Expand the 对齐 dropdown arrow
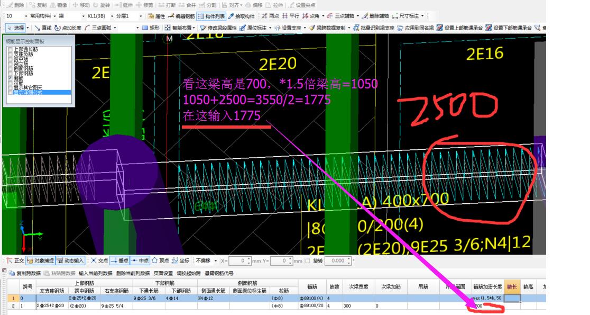 (x=241, y=5)
